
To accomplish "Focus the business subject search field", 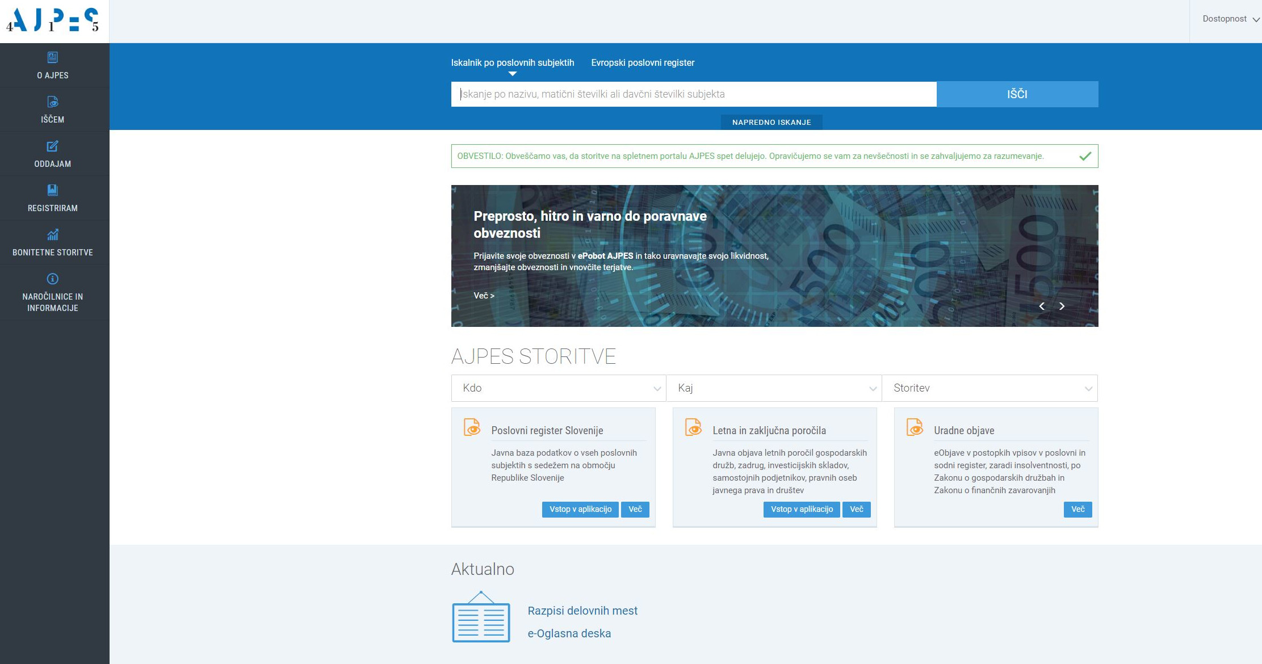I will point(693,94).
